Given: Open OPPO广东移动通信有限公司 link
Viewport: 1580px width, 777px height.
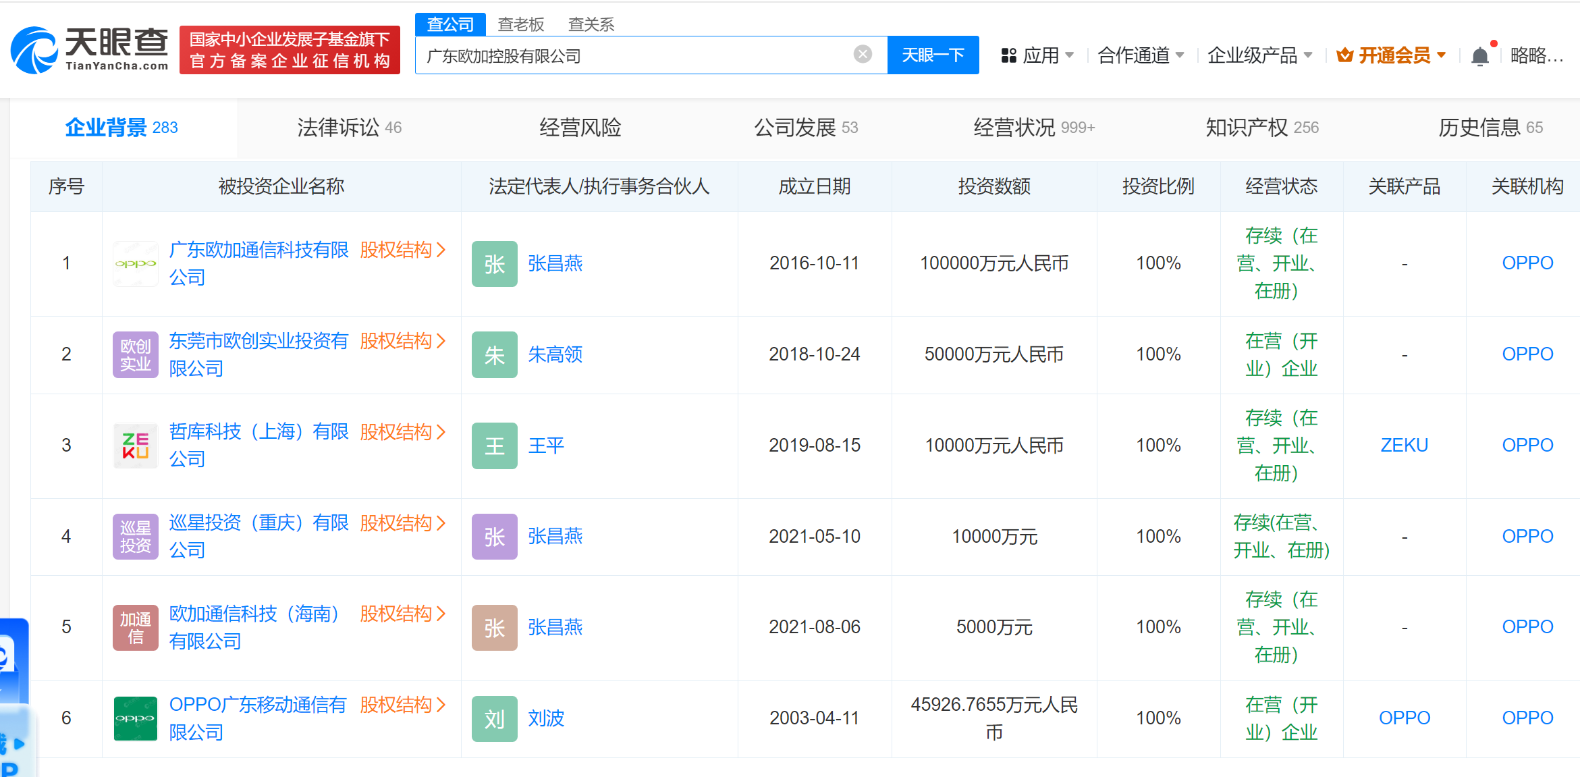Looking at the screenshot, I should pyautogui.click(x=257, y=718).
